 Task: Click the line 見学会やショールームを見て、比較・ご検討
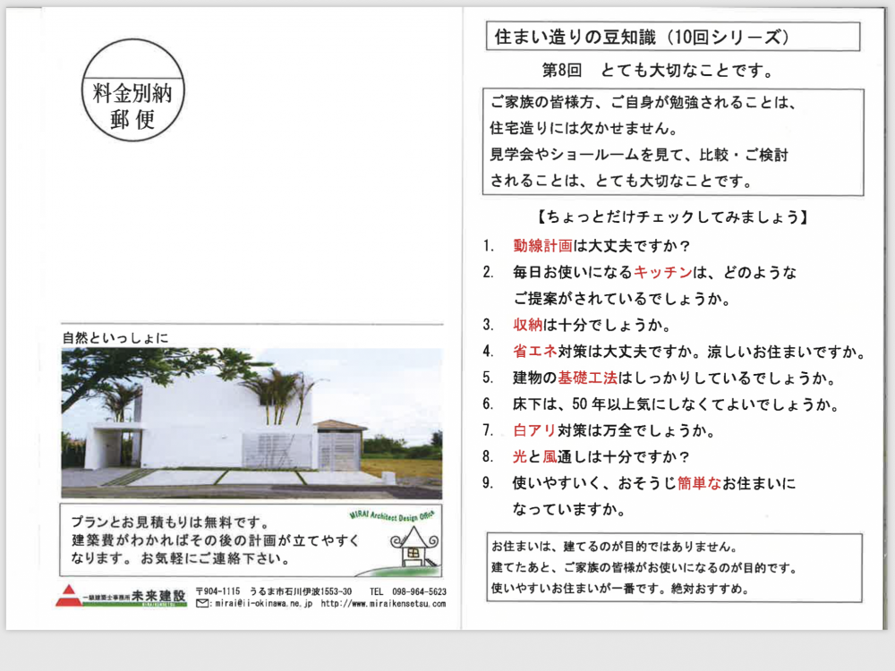tap(639, 155)
